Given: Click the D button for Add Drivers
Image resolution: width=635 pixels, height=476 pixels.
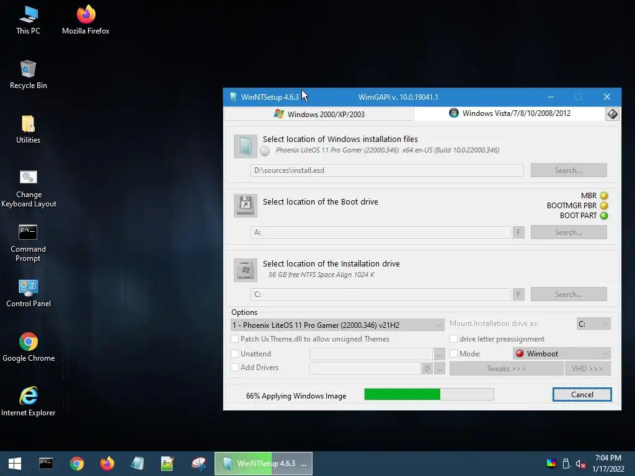Looking at the screenshot, I should pos(427,368).
